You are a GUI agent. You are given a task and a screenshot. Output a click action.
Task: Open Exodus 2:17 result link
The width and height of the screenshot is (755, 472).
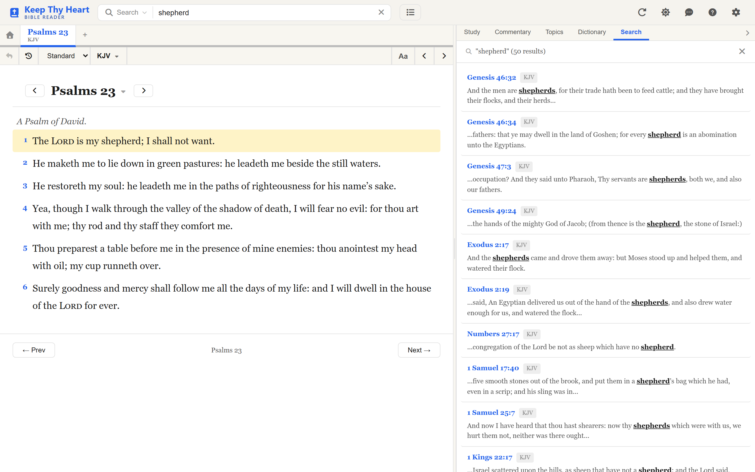[488, 245]
